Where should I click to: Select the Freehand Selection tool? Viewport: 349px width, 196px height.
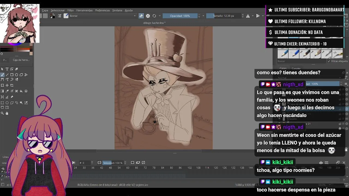click(16, 103)
